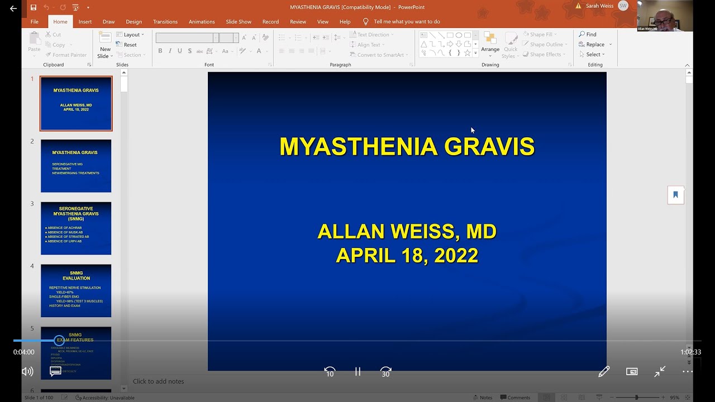Viewport: 715px width, 402px height.
Task: Click the video progress bar scrubber
Action: [59, 340]
